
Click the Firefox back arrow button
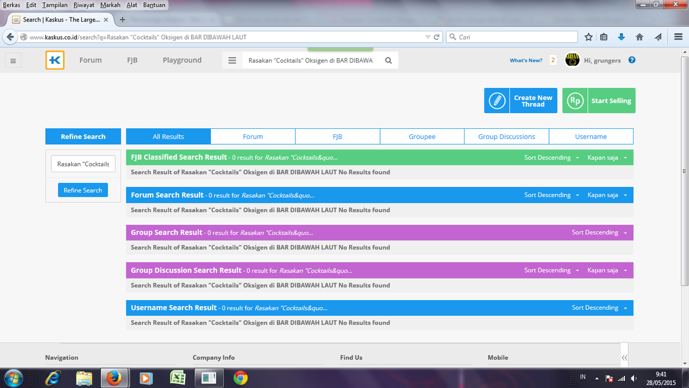pos(10,37)
